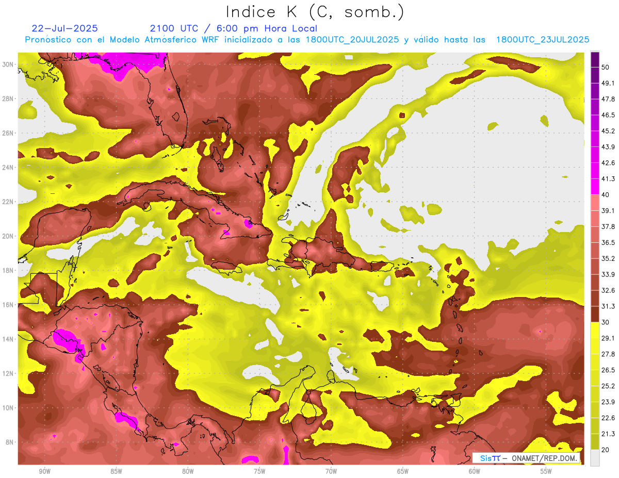
Task: Click the '32.6' value on the color scale
Action: (x=609, y=290)
